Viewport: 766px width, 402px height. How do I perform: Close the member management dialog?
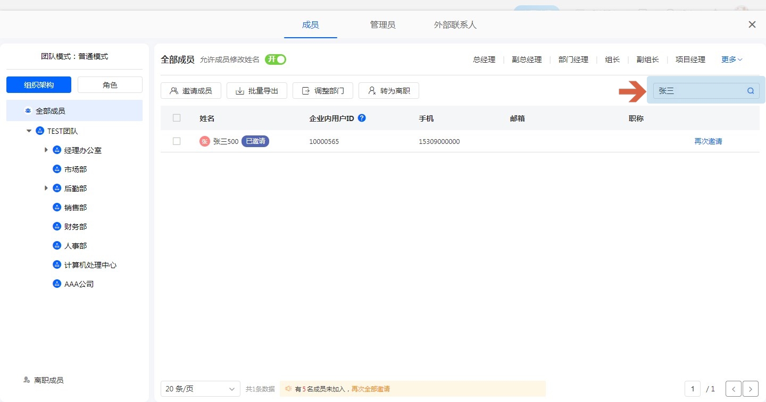point(752,24)
